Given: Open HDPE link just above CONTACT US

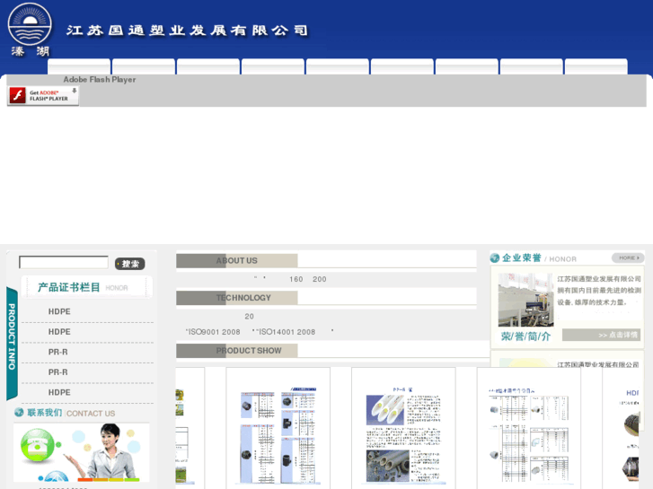Looking at the screenshot, I should pos(59,392).
